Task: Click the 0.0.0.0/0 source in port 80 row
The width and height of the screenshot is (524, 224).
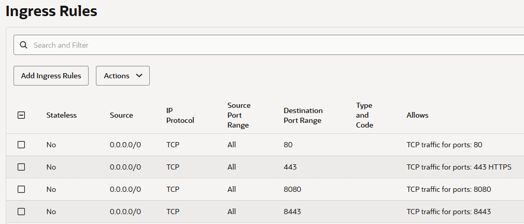Action: point(125,145)
